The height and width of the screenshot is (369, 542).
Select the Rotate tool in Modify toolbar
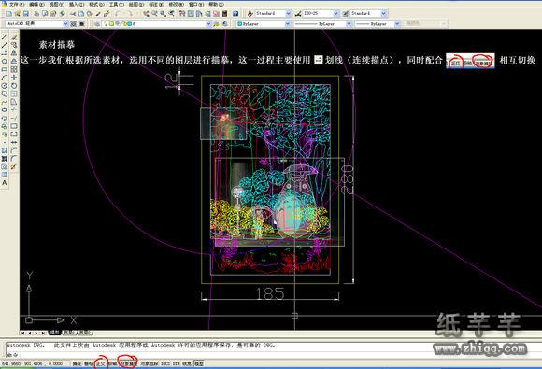14,85
